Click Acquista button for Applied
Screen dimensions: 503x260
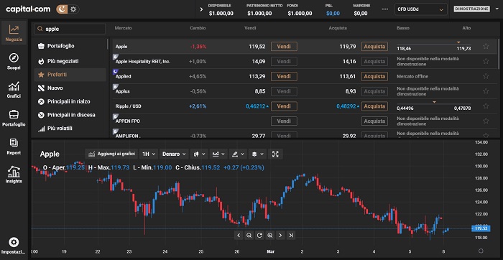[x=374, y=76]
